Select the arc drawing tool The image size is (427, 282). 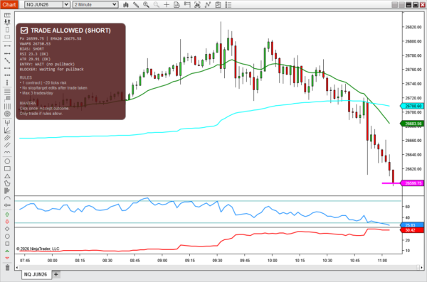click(x=7, y=198)
